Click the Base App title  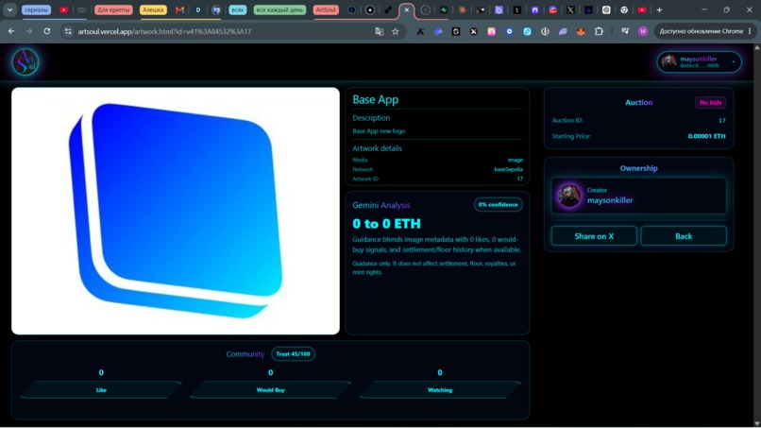tap(375, 99)
